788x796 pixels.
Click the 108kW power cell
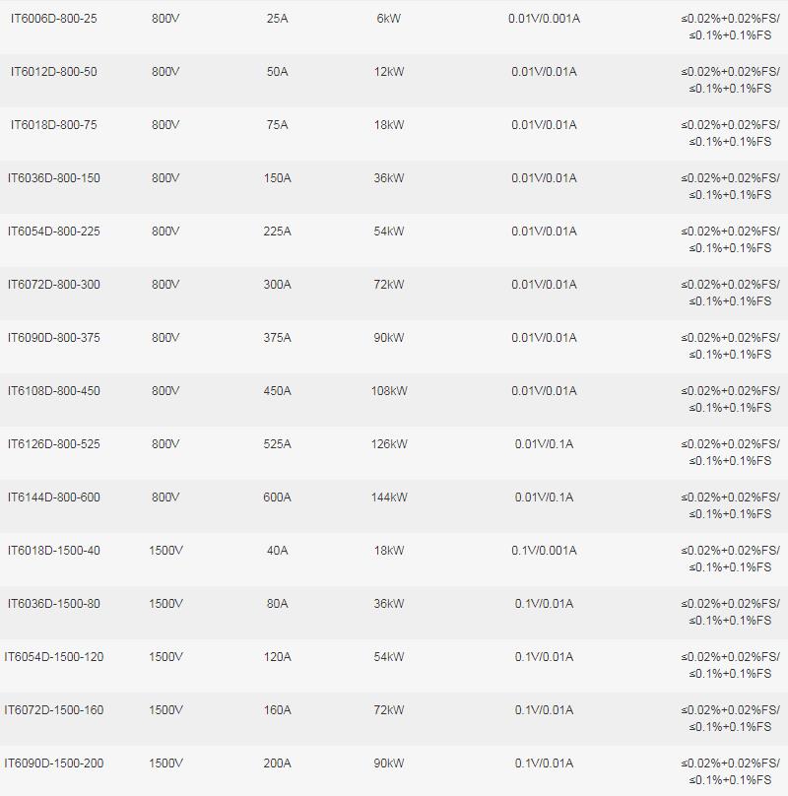coord(389,391)
